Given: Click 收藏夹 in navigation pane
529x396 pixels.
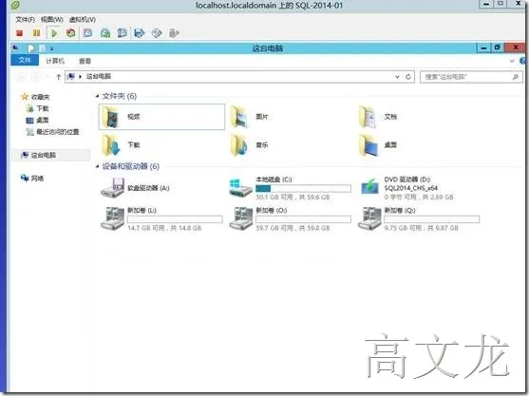Looking at the screenshot, I should pyautogui.click(x=35, y=97).
